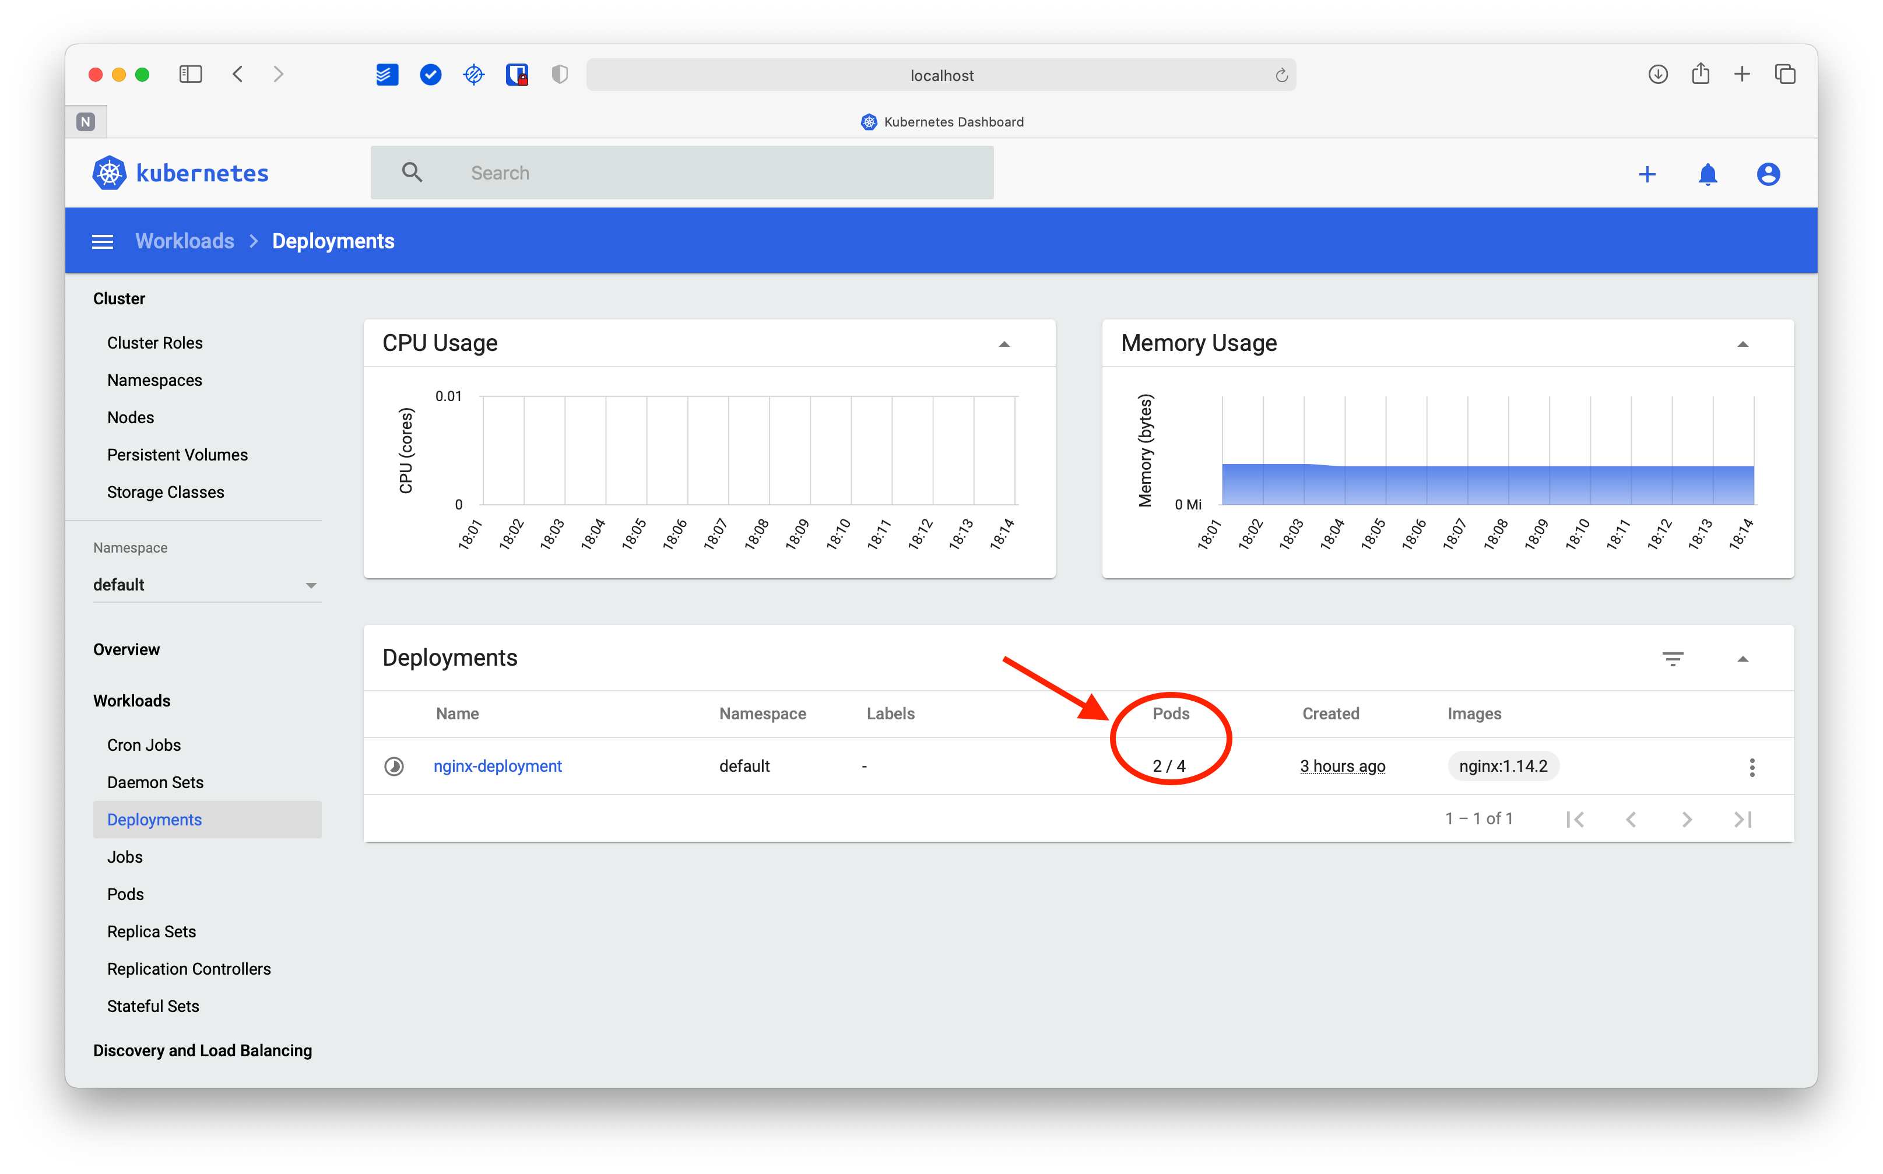The height and width of the screenshot is (1174, 1883).
Task: Open Cluster Roles page
Action: (x=154, y=342)
